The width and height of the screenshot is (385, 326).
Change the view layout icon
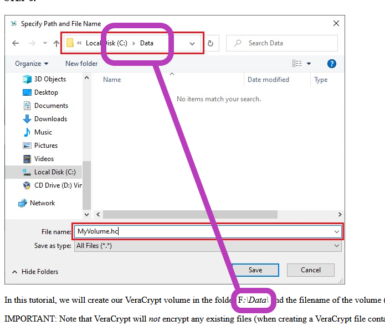(297, 64)
